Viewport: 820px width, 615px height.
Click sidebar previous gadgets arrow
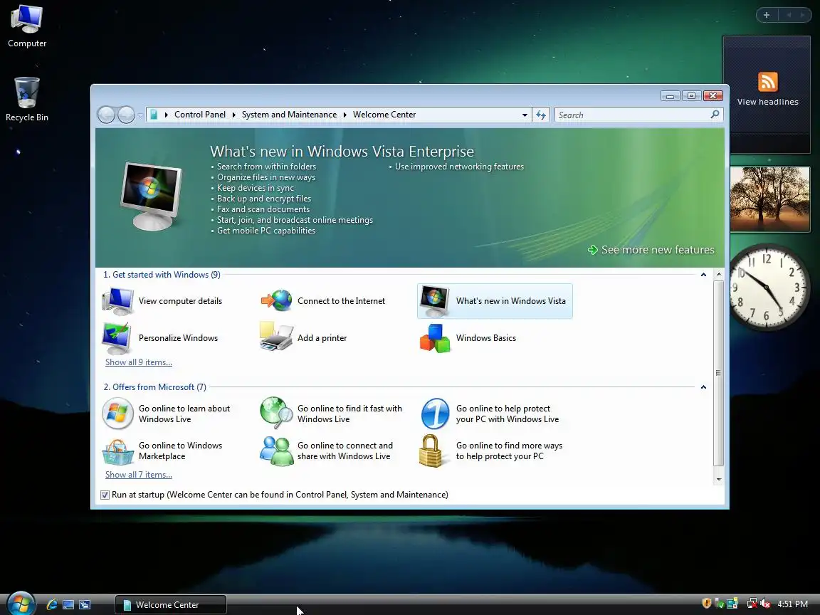[789, 15]
